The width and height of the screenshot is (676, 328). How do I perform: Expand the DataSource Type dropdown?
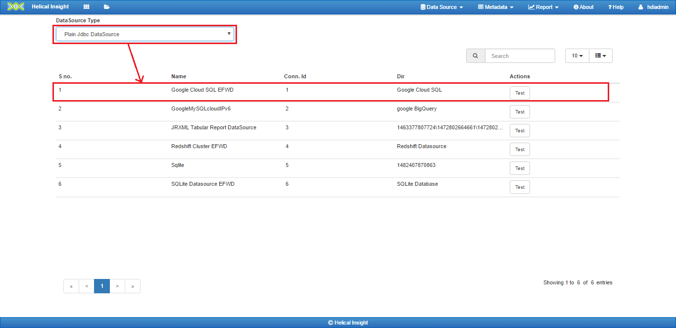tap(145, 34)
